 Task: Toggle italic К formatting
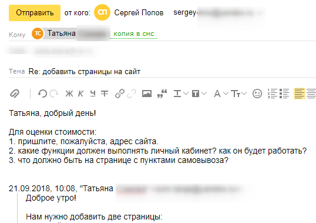pos(81,94)
